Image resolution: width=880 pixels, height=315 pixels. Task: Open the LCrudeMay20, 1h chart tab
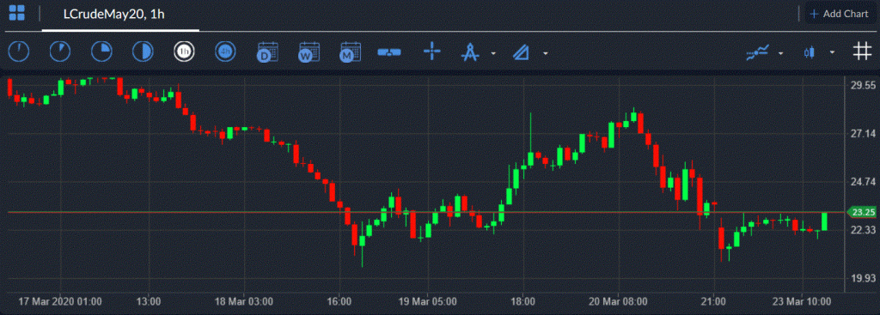(114, 14)
